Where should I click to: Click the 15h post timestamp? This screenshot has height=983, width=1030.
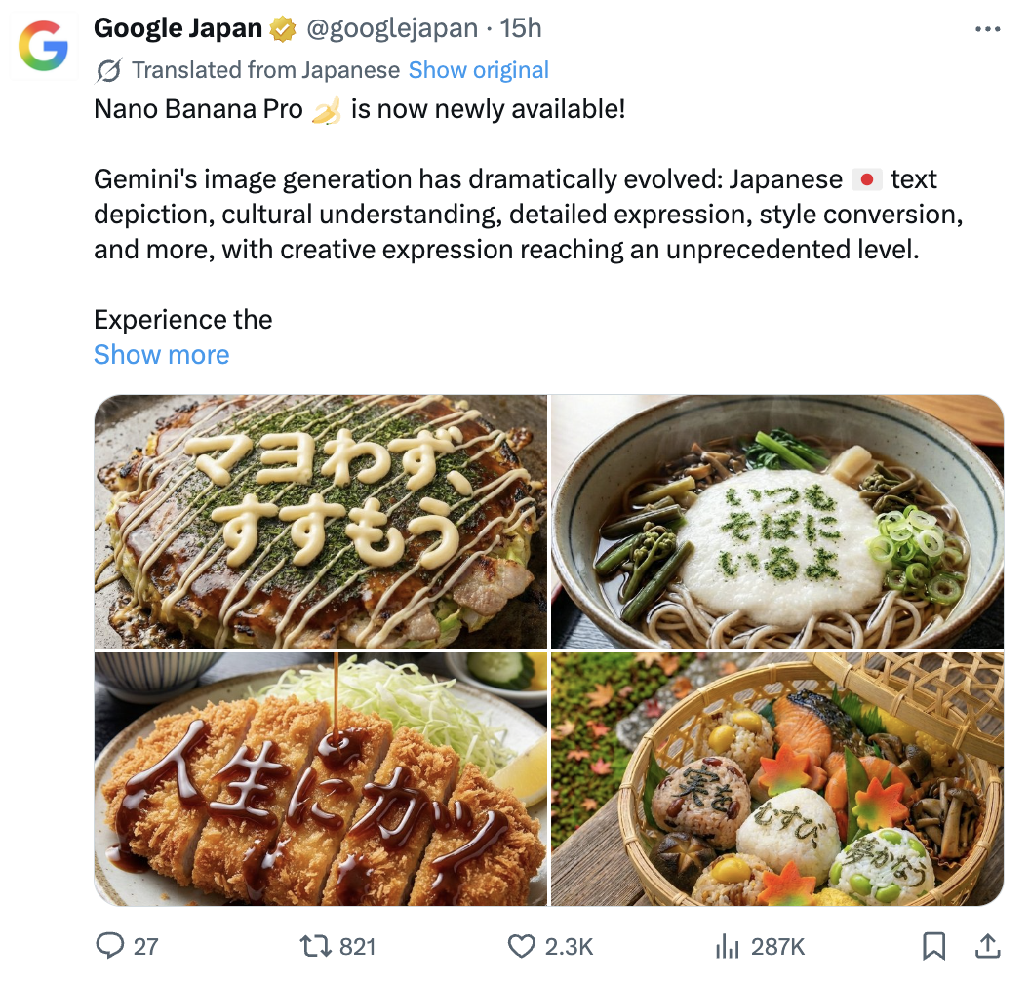(x=520, y=29)
